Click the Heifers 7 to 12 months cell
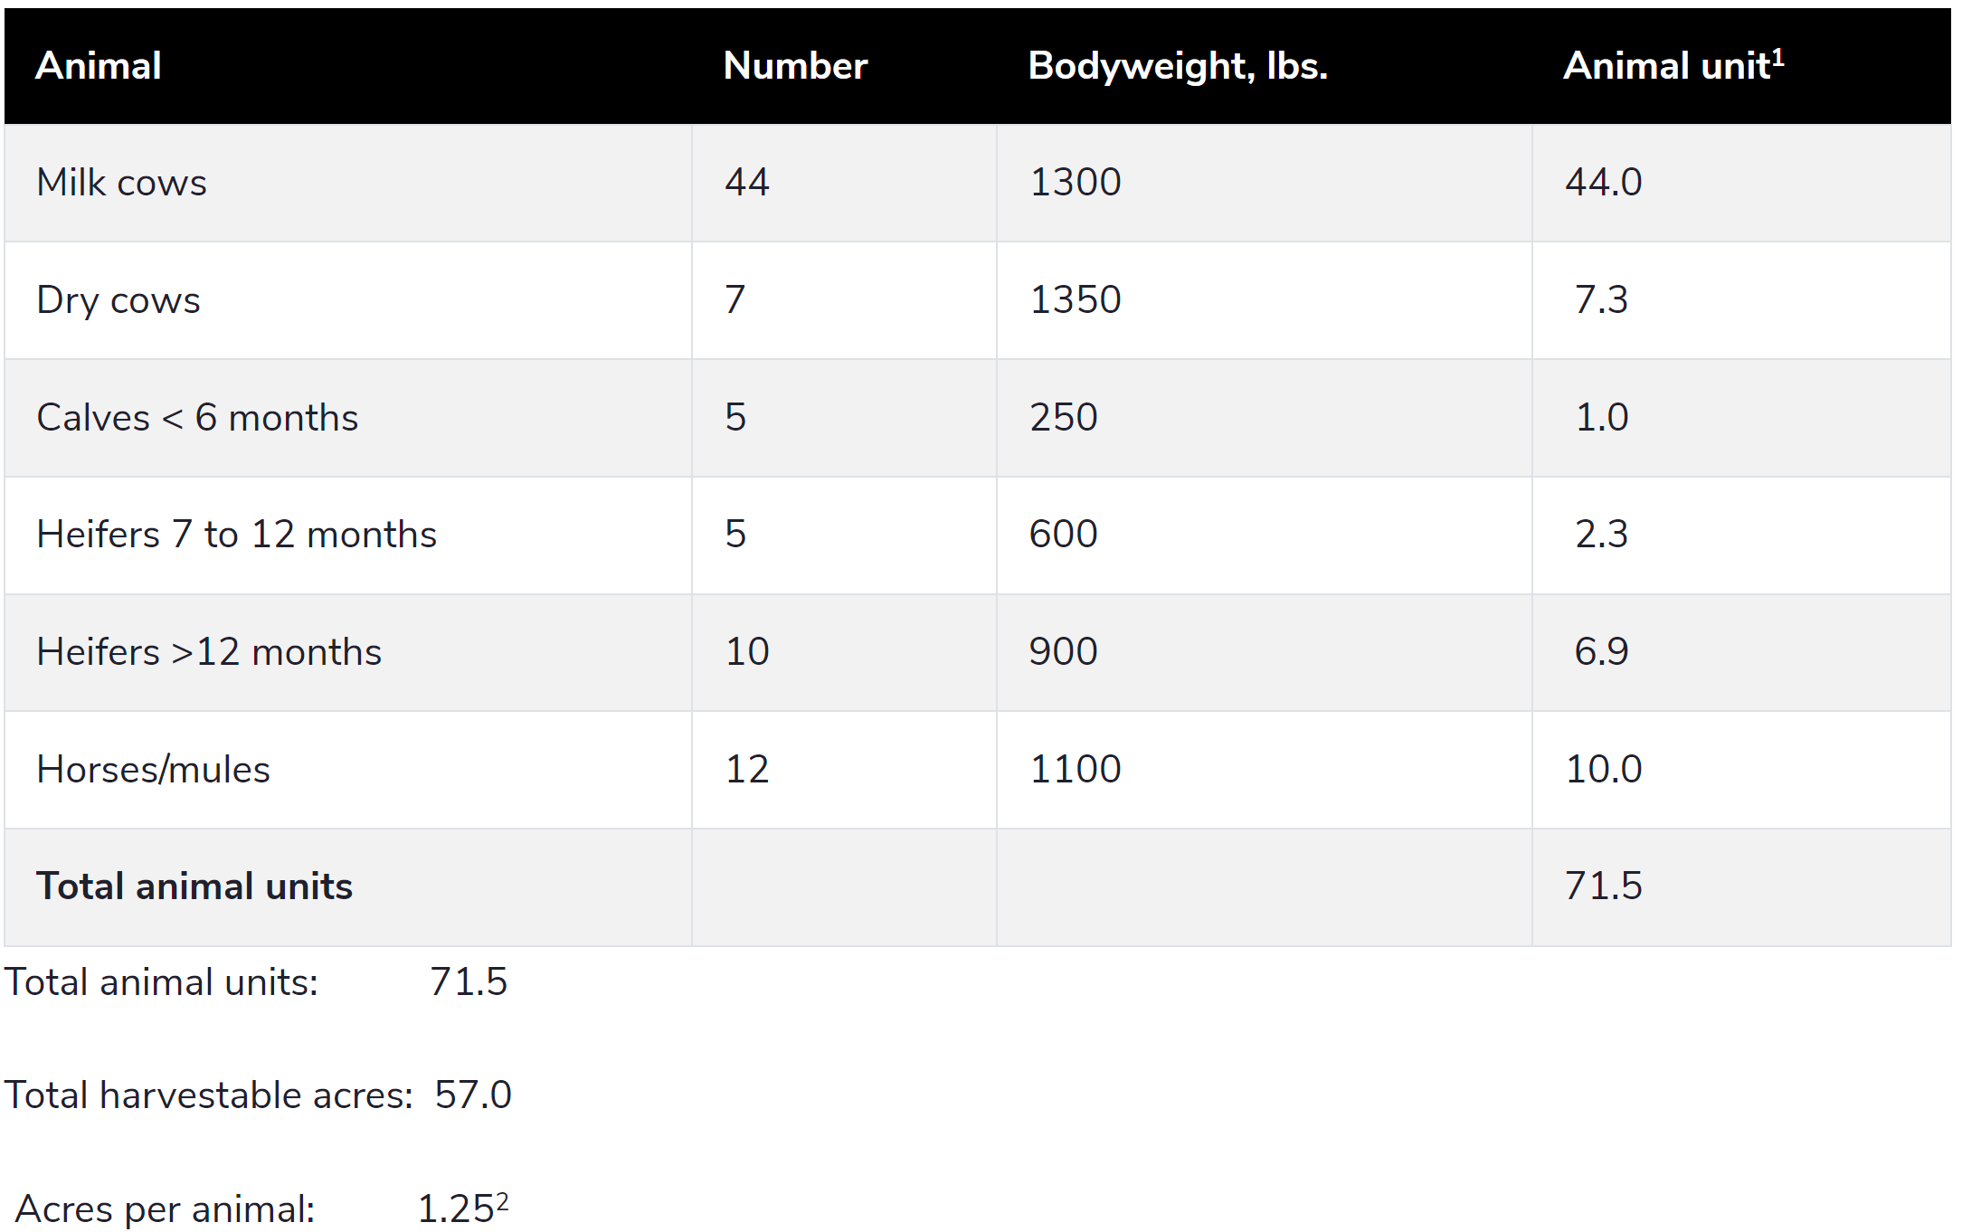This screenshot has height=1232, width=1962. point(236,535)
